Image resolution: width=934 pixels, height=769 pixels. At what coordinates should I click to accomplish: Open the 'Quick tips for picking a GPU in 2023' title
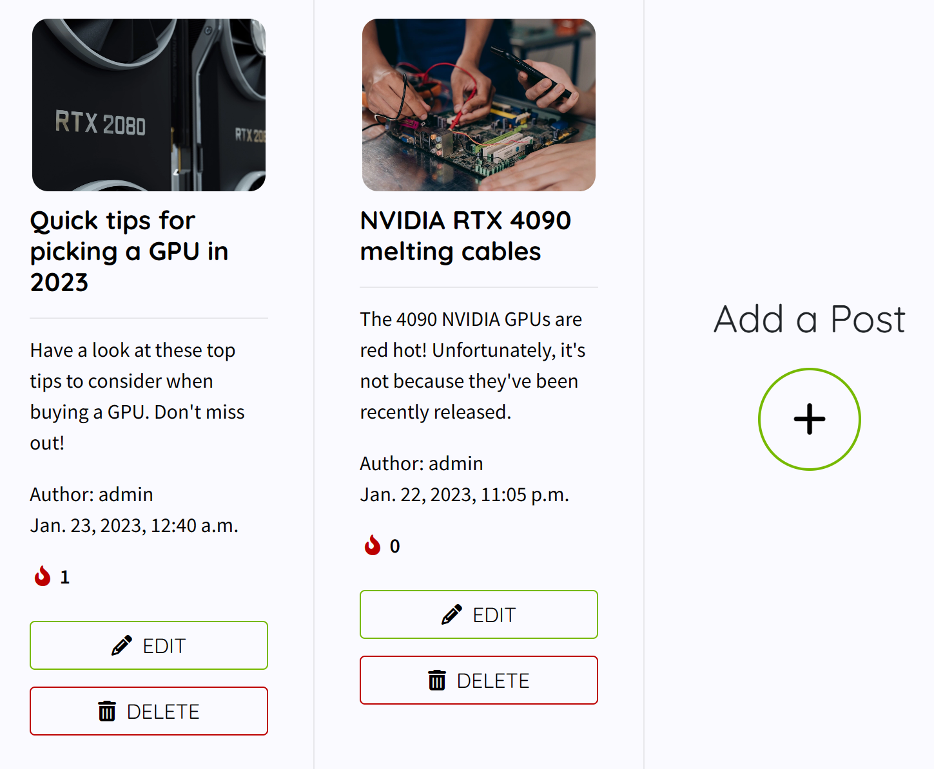pyautogui.click(x=129, y=251)
